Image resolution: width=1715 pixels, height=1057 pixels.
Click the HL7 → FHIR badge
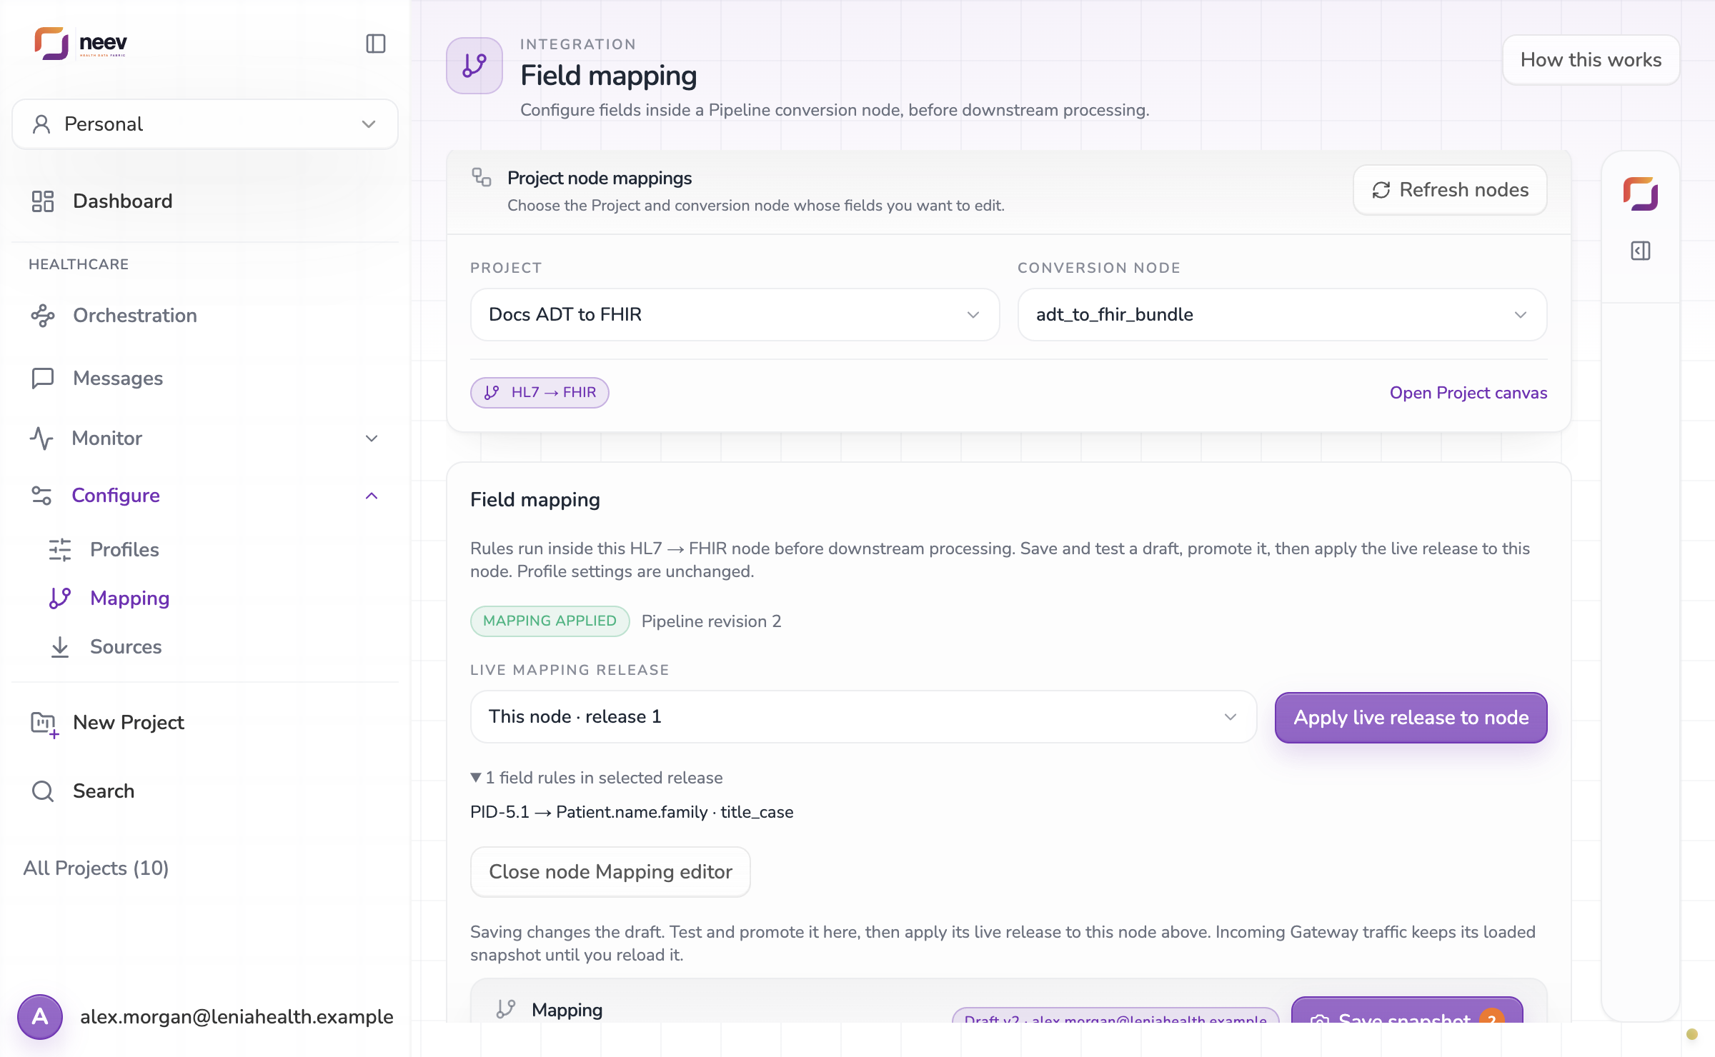[540, 393]
